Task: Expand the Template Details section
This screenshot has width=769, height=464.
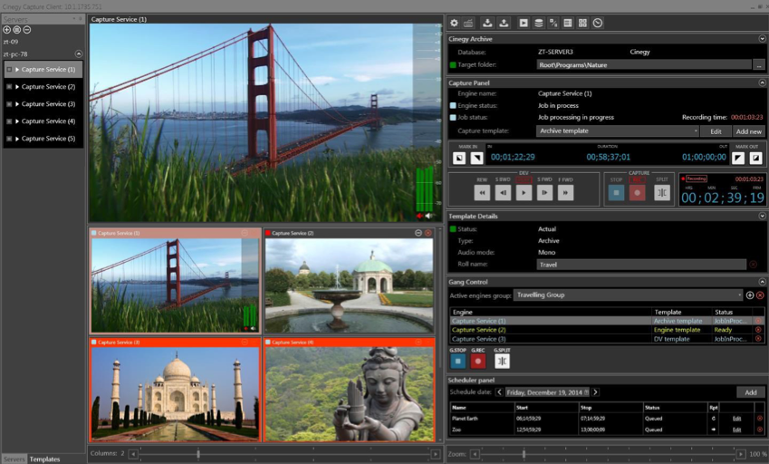Action: [762, 216]
